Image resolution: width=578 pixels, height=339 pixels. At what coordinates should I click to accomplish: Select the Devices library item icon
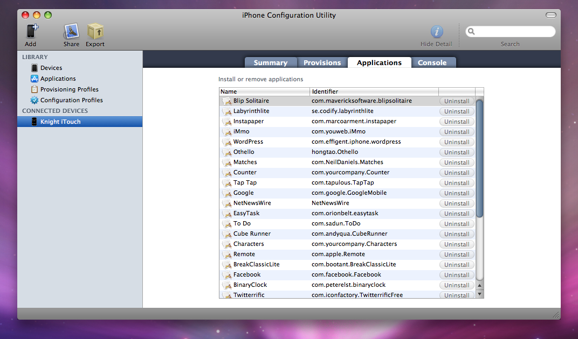(x=35, y=68)
